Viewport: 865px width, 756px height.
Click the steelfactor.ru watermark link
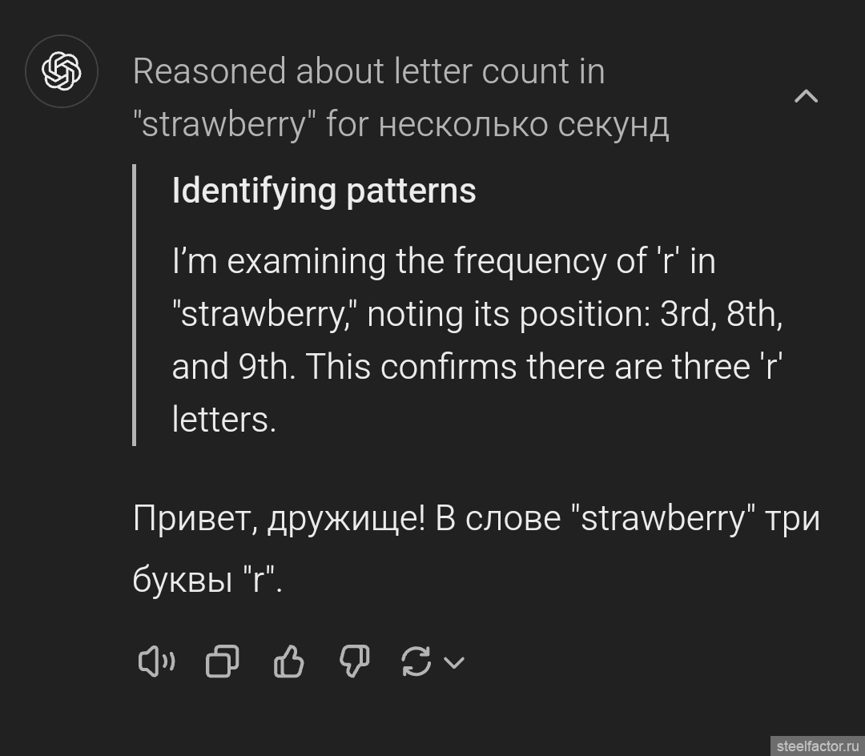[x=816, y=745]
